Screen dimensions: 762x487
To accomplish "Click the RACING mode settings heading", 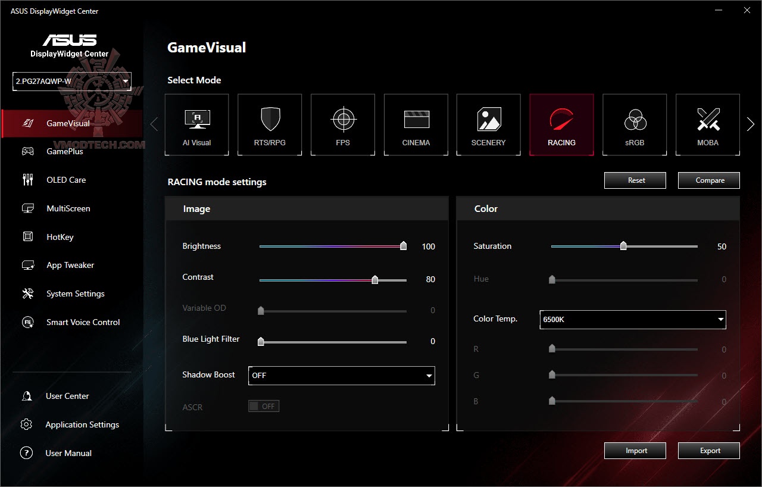I will 217,182.
